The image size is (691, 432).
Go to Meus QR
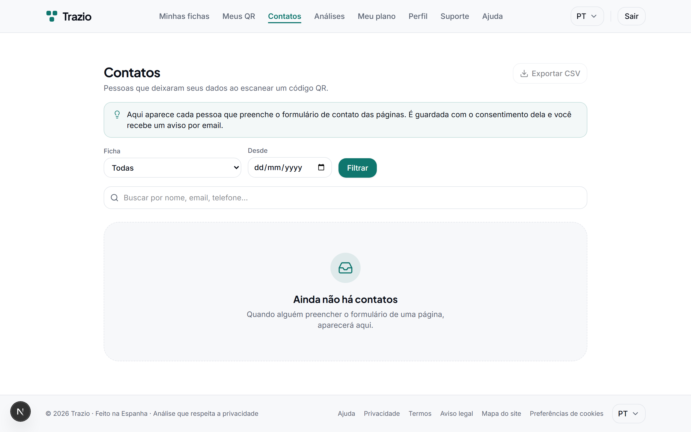[x=239, y=16]
